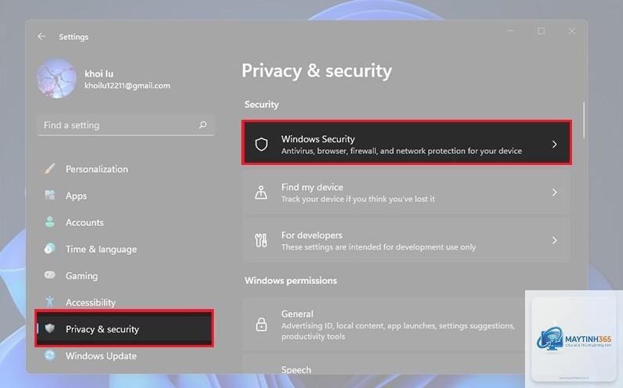
Task: Click the Find a setting search field
Action: click(125, 125)
